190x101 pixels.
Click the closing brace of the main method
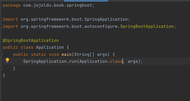click(x=14, y=68)
